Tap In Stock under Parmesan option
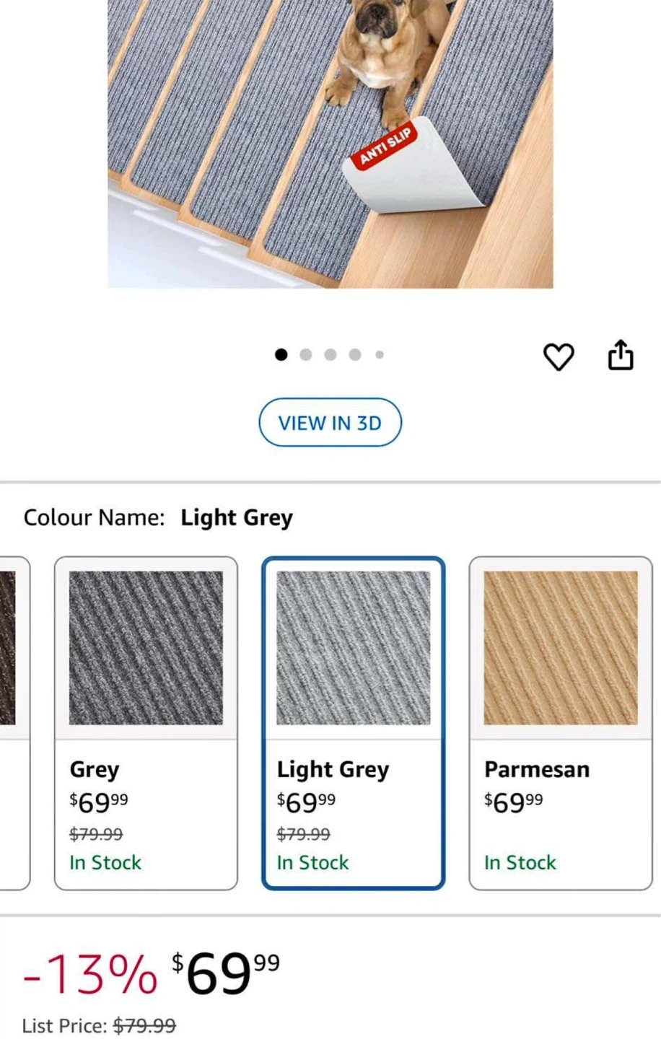The width and height of the screenshot is (661, 1039). tap(520, 862)
